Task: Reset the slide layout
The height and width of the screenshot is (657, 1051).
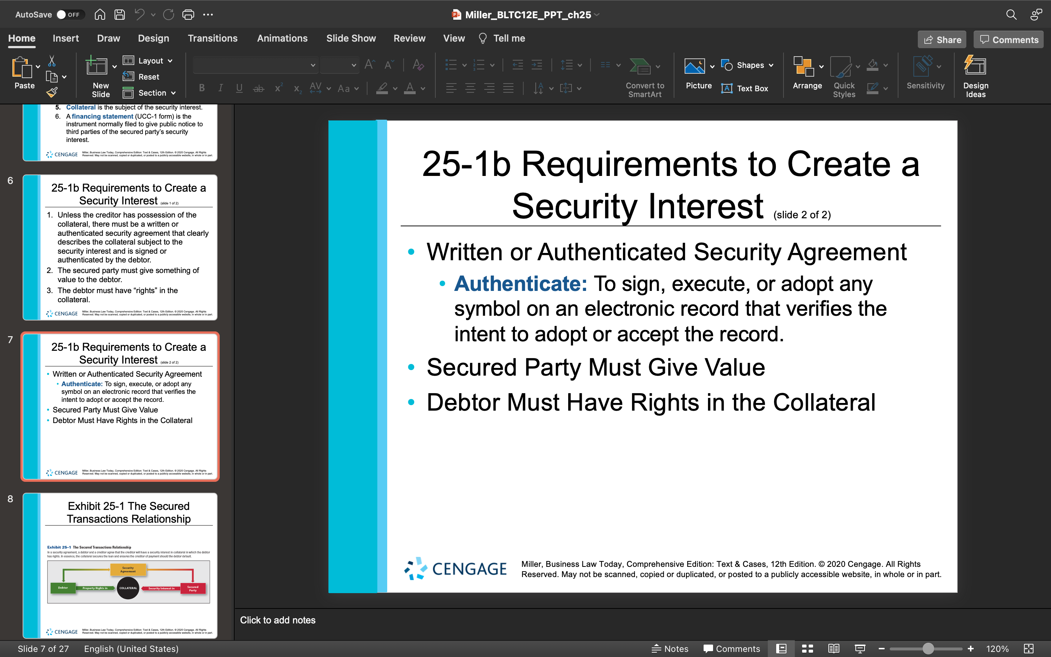Action: pos(141,77)
